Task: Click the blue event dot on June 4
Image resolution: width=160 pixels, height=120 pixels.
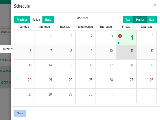Action: pos(118,43)
